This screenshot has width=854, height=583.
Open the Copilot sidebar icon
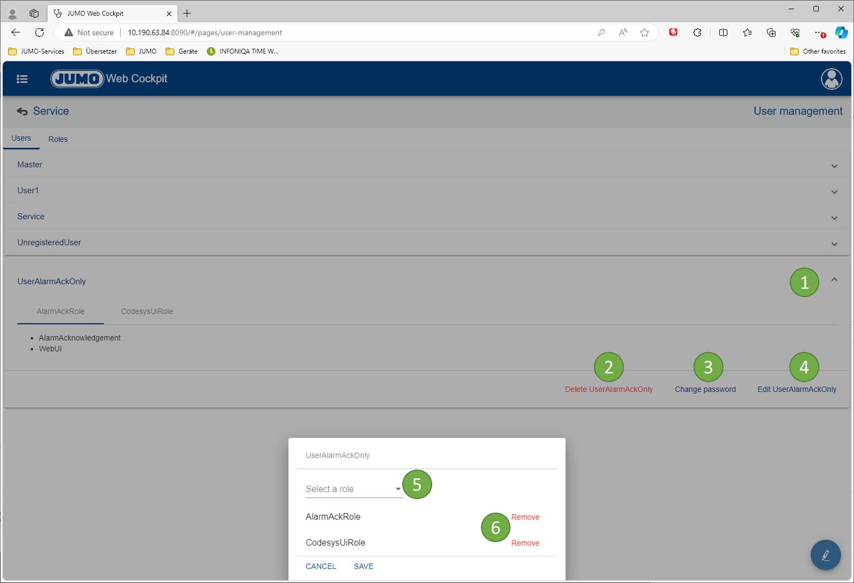click(841, 33)
